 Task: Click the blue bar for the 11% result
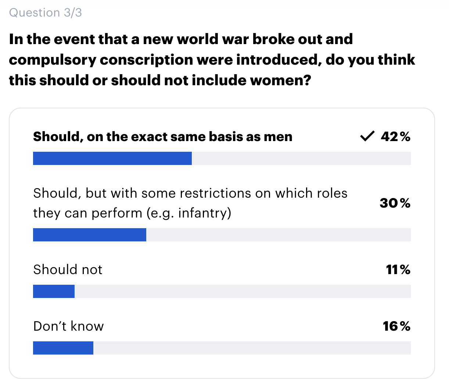click(54, 291)
